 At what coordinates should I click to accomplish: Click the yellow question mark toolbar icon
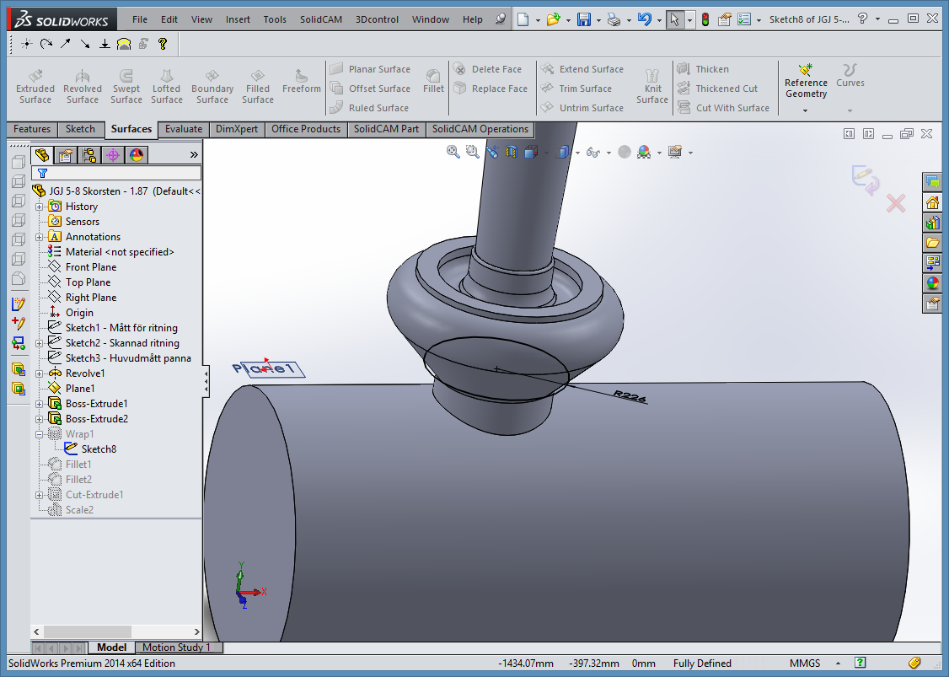click(x=162, y=44)
